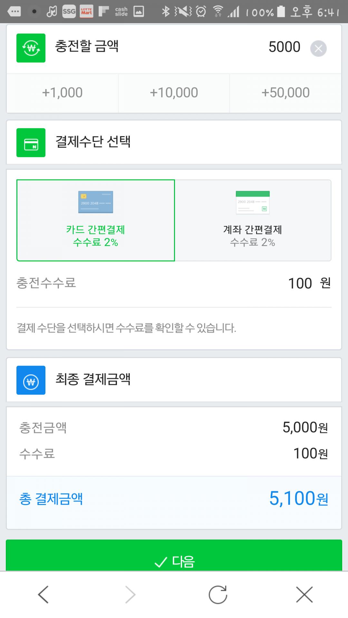
Task: Add +50,000 to the charge amount
Action: [285, 93]
